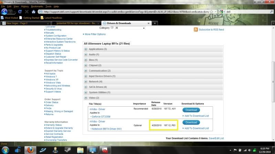
Task: Open the History menu
Action: click(25, 7)
